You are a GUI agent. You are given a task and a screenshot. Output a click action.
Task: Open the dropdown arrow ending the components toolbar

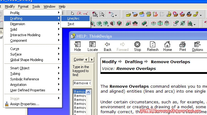[201, 15]
